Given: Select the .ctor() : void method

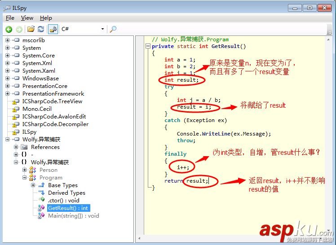Looking at the screenshot, I should [x=64, y=201].
